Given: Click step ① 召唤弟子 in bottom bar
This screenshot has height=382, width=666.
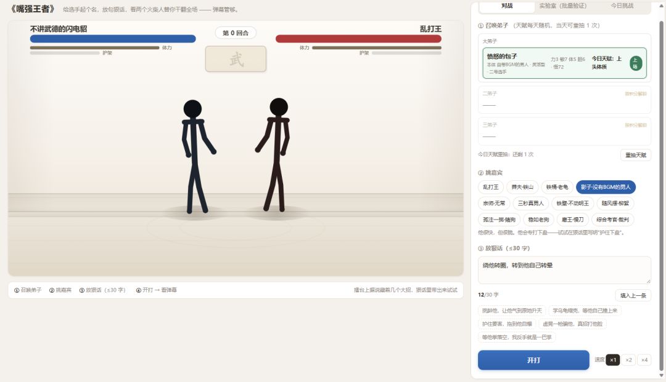Looking at the screenshot, I should (x=28, y=290).
